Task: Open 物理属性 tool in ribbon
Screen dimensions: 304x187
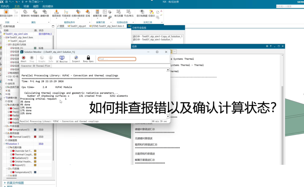Action: point(35,13)
